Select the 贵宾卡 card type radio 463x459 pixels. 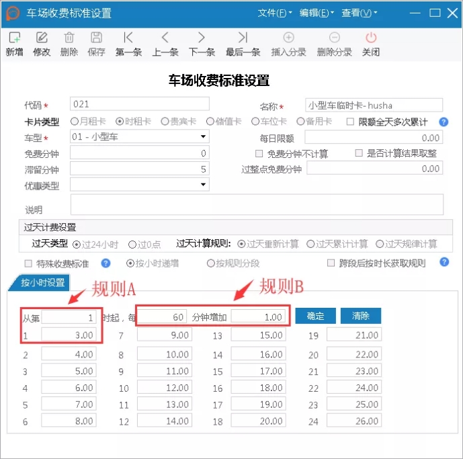point(165,122)
